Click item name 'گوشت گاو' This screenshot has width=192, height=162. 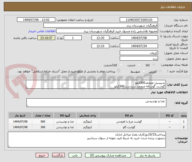[x=129, y=127]
